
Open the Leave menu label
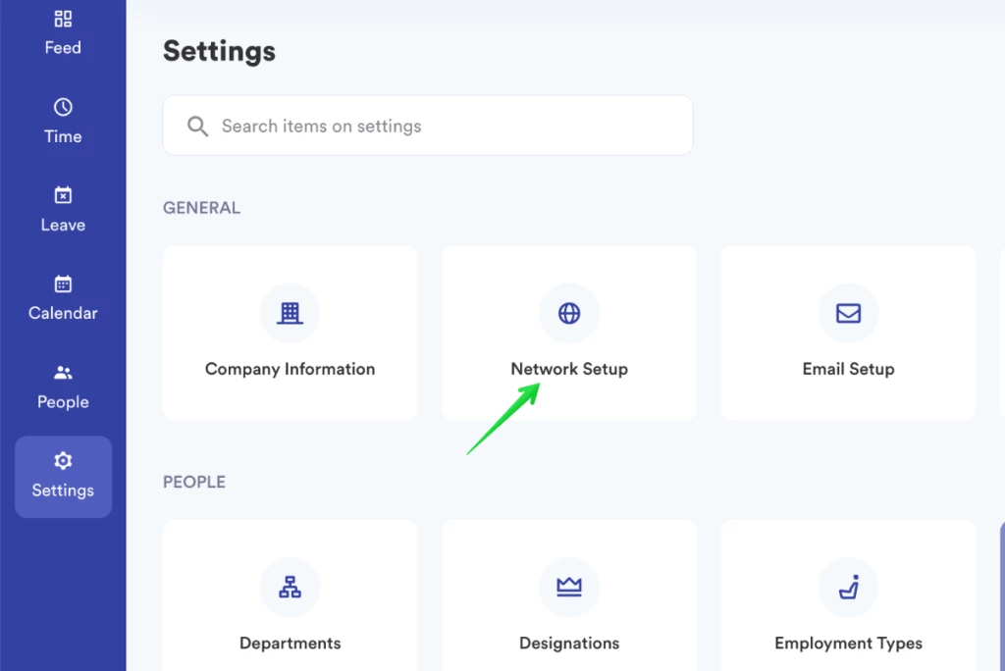coord(63,225)
